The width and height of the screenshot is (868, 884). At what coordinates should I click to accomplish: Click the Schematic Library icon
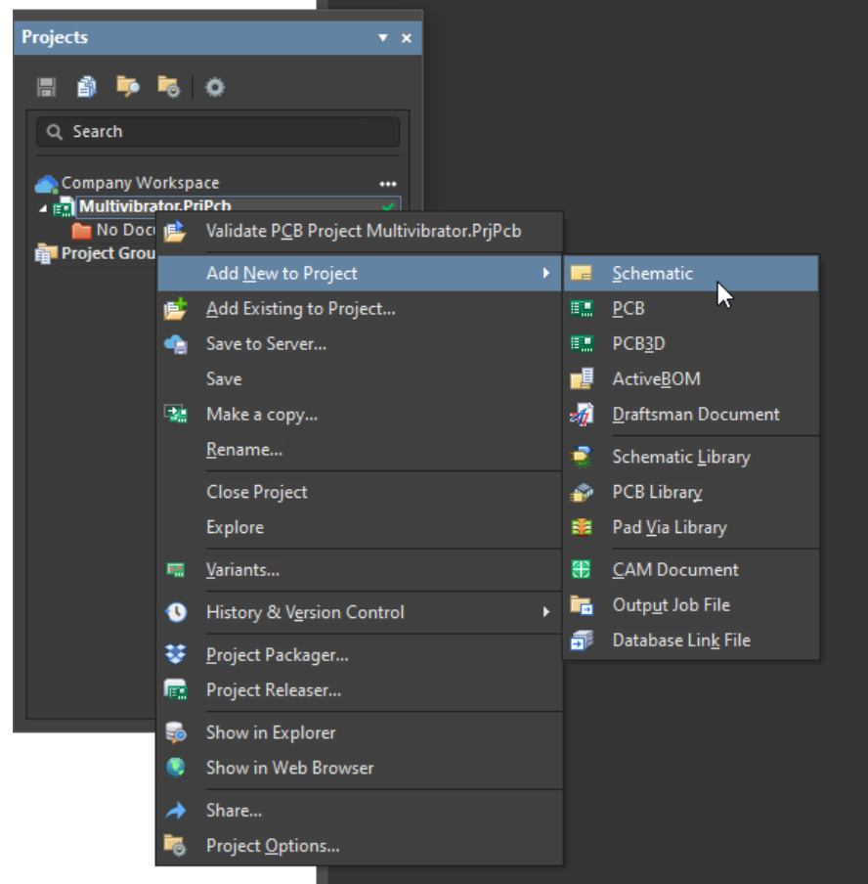click(x=582, y=457)
